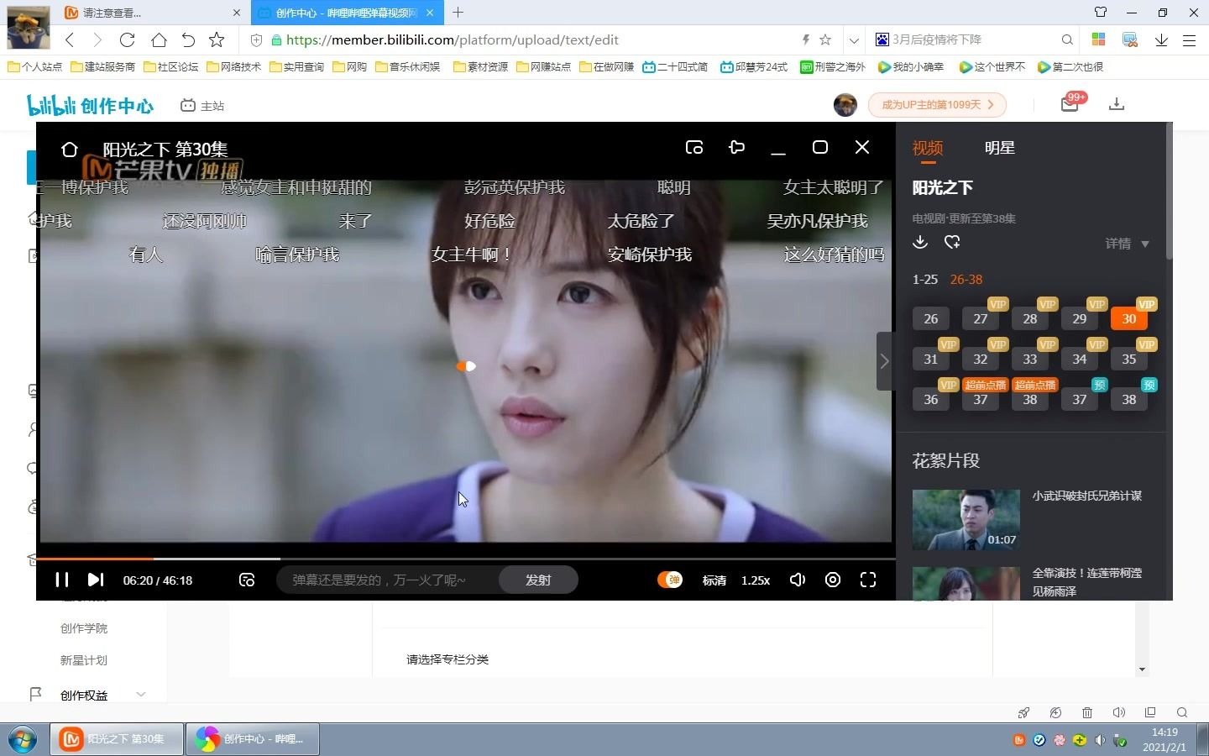Screen dimensions: 1209x756
Task: Click the browser search magnifier icon
Action: tap(1067, 39)
